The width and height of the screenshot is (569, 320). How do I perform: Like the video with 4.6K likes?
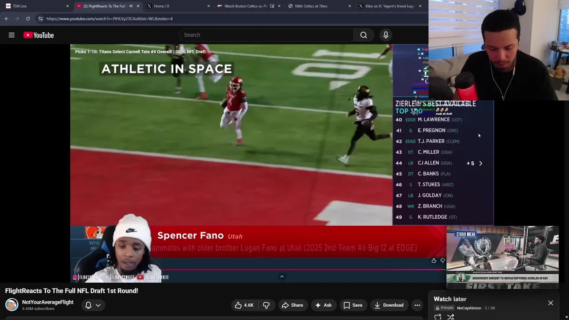tap(244, 305)
